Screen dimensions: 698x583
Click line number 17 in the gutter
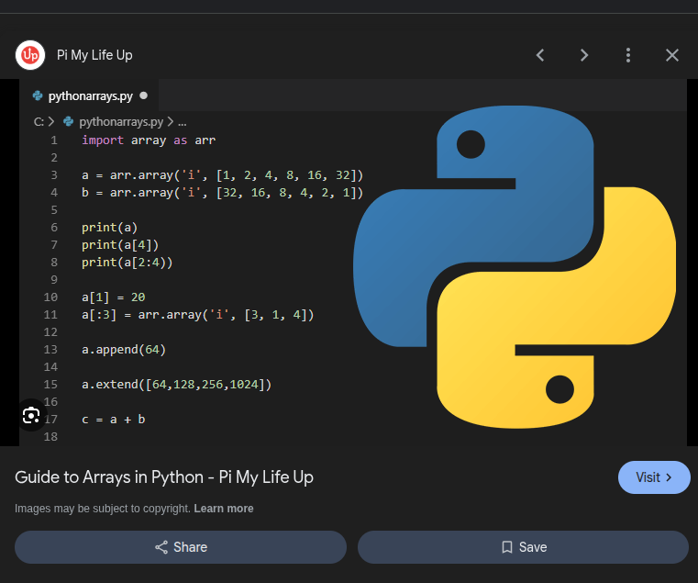[51, 420]
